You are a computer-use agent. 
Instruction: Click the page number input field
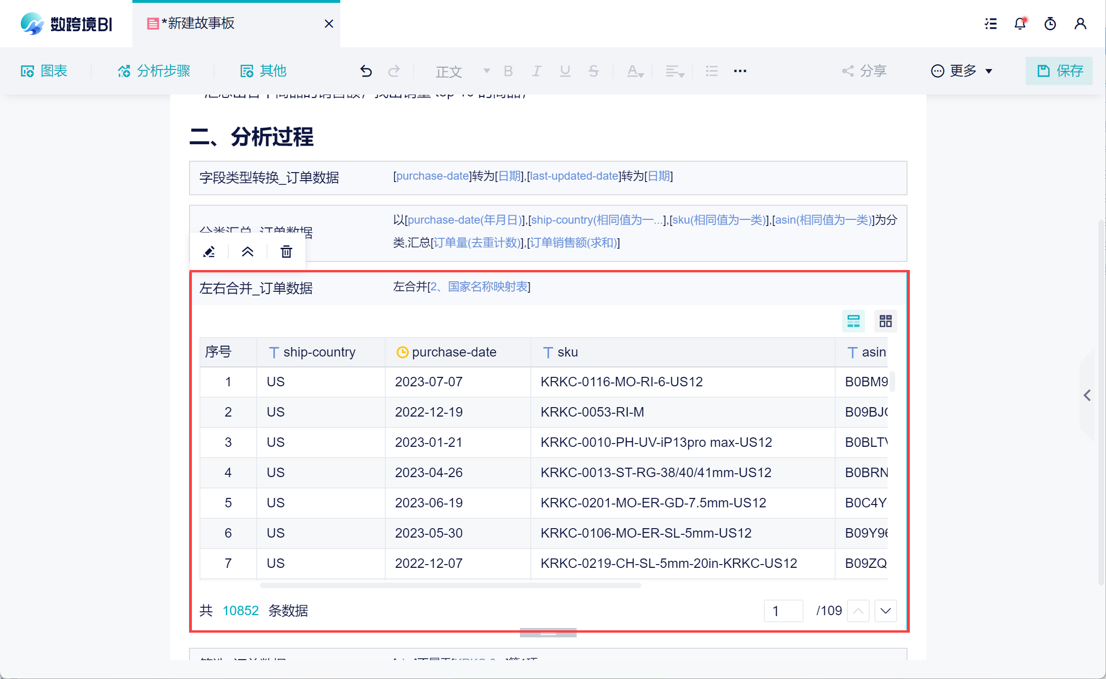[783, 611]
